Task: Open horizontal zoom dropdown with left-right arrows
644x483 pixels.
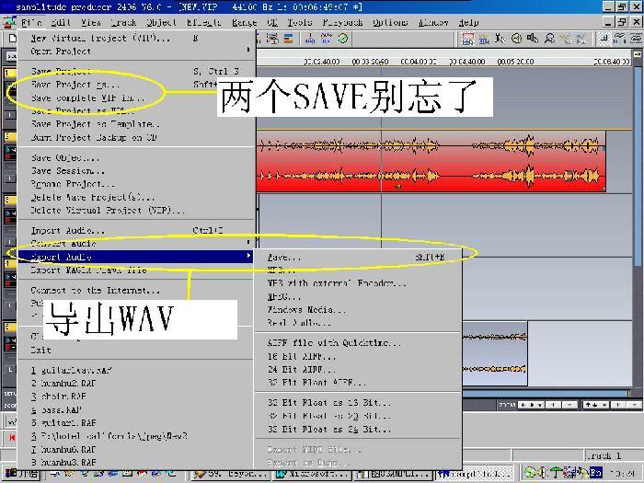Action: coord(531,405)
